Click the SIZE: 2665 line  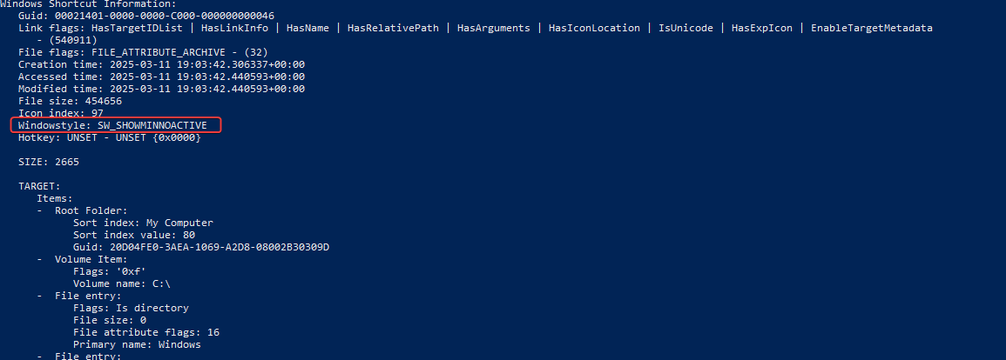tap(49, 162)
